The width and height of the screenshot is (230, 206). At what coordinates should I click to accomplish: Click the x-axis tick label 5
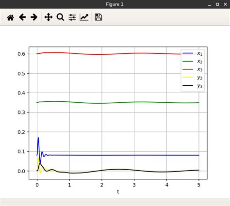coord(199,185)
